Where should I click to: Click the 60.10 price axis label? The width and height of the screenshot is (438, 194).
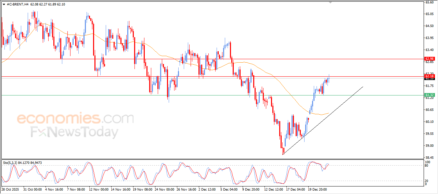(429, 122)
